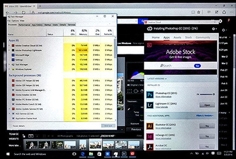Viewport: 236px width, 159px height.
Task: Select highlighted filmstrip thumbnail in Lightroom
Action: point(95,144)
